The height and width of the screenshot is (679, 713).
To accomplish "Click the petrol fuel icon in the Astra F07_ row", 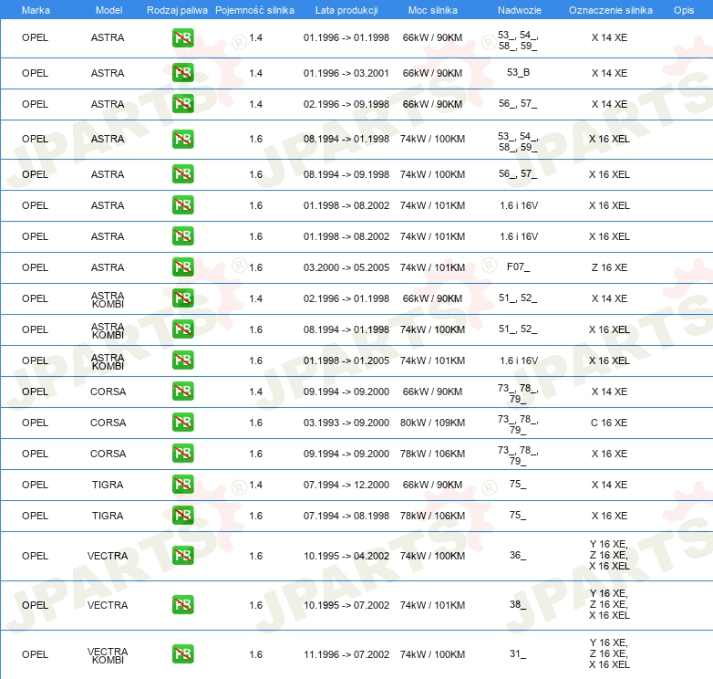I will point(182,267).
